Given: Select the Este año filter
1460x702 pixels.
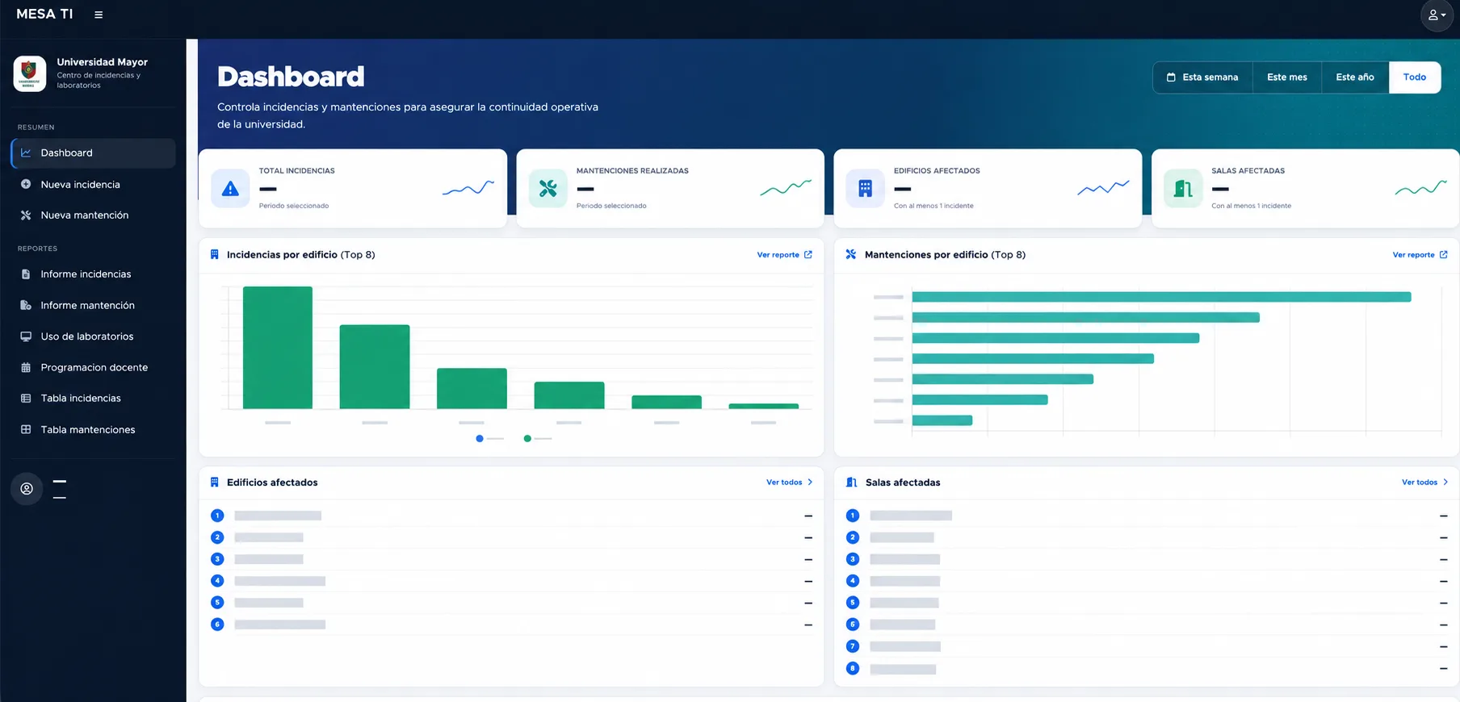Looking at the screenshot, I should click(1355, 77).
